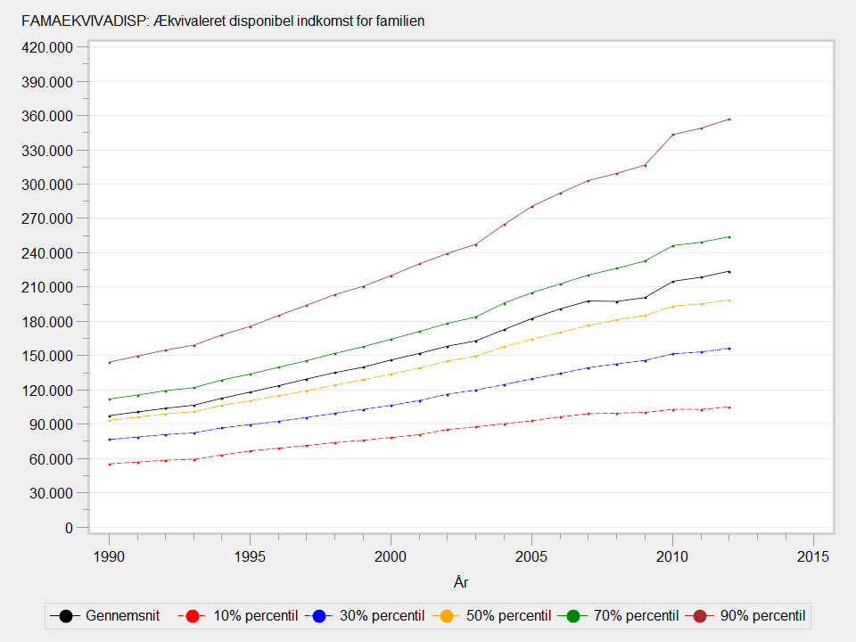Click the green 70% percentil legend marker
The image size is (856, 642).
[574, 615]
